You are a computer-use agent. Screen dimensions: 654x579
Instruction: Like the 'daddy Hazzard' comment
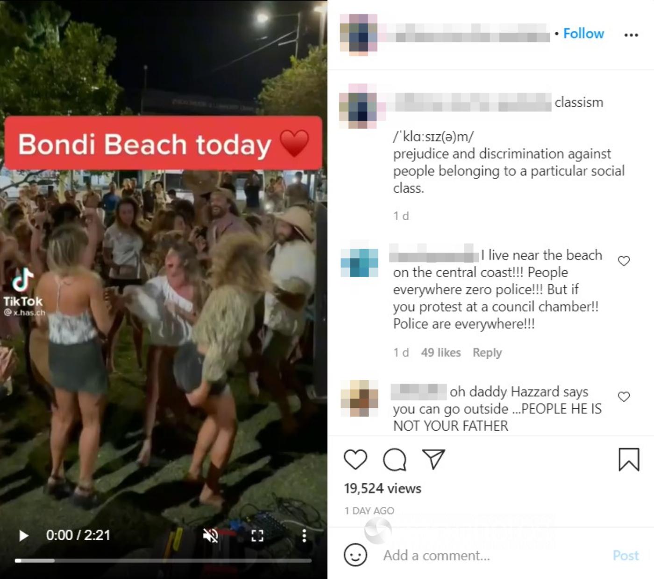click(x=624, y=397)
